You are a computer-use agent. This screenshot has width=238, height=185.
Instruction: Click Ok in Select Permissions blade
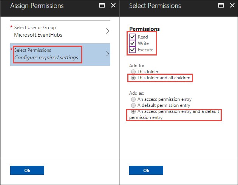146,170
